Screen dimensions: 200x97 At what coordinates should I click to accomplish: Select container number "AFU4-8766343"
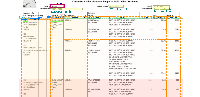pos(94,80)
